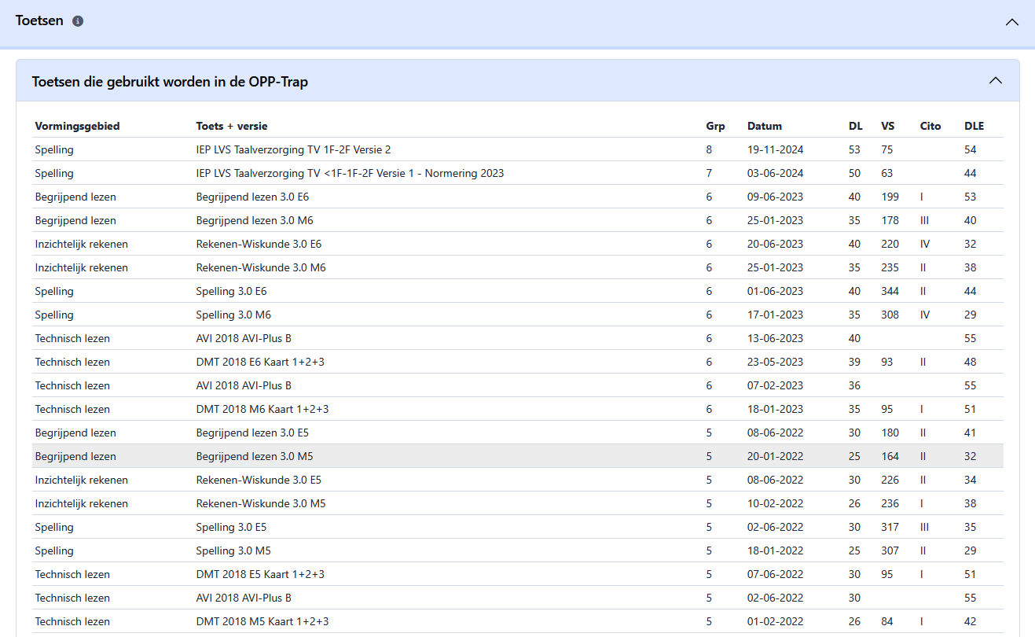Image resolution: width=1035 pixels, height=637 pixels.
Task: Click Inzichtelijk rekenen cell dated 20-06-2023
Action: 81,244
